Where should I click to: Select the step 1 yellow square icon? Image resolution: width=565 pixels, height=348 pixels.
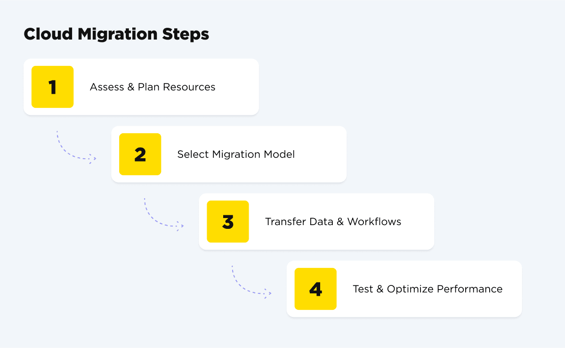click(x=52, y=87)
